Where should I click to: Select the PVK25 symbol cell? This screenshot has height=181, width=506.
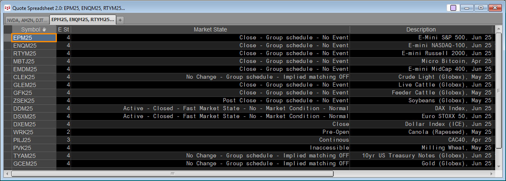[34, 148]
